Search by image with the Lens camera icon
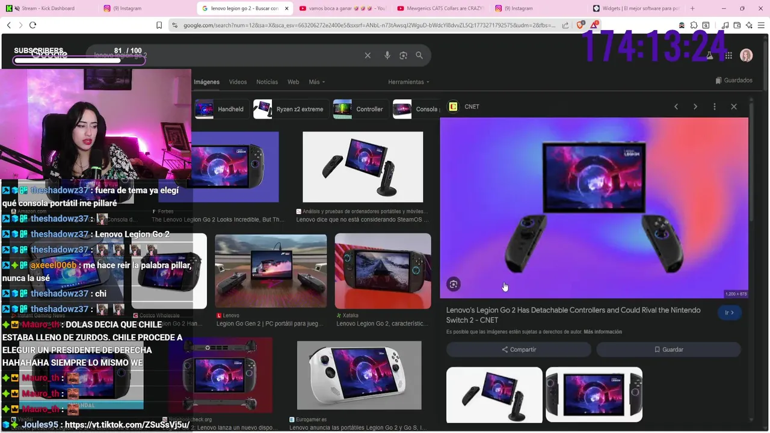The image size is (770, 433). click(403, 55)
